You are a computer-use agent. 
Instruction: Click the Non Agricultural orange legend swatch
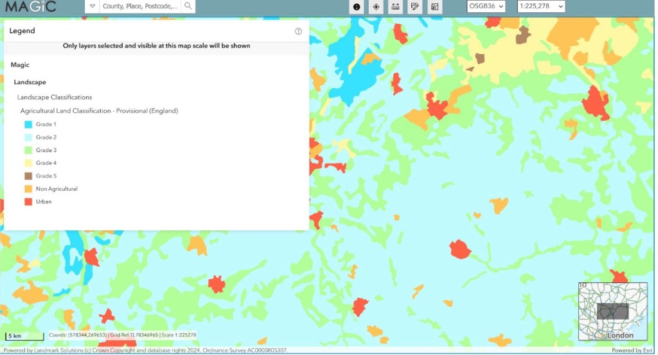click(28, 189)
